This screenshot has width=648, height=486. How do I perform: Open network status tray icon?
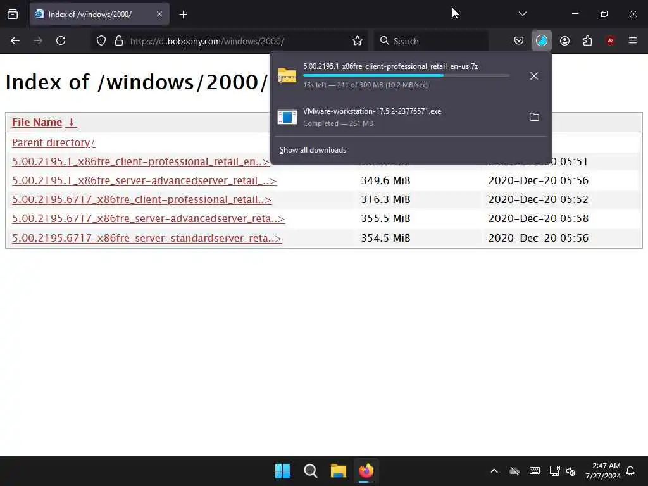point(554,471)
